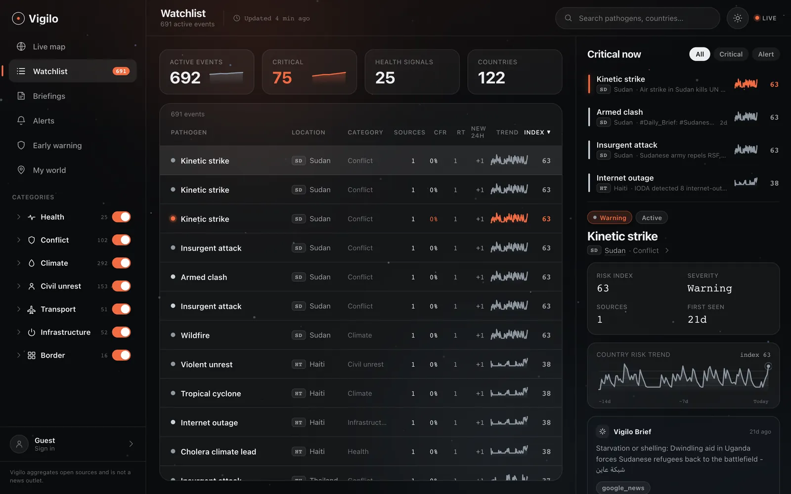This screenshot has height=494, width=791.
Task: Click the Transport airplane icon
Action: coord(32,309)
